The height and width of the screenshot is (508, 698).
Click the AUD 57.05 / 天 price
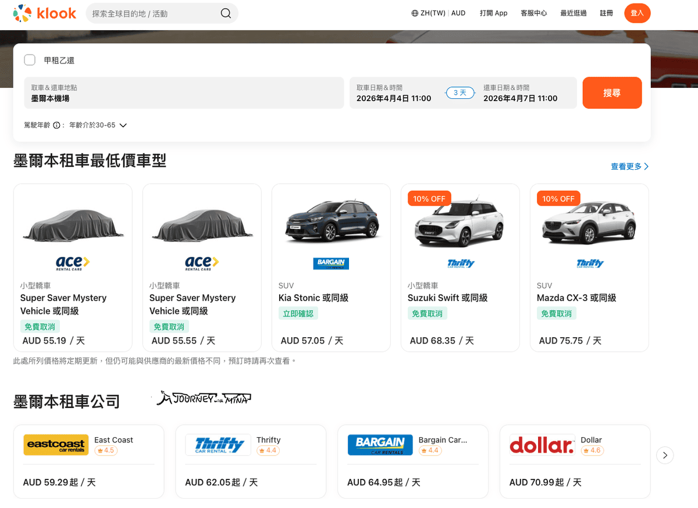[x=312, y=341]
